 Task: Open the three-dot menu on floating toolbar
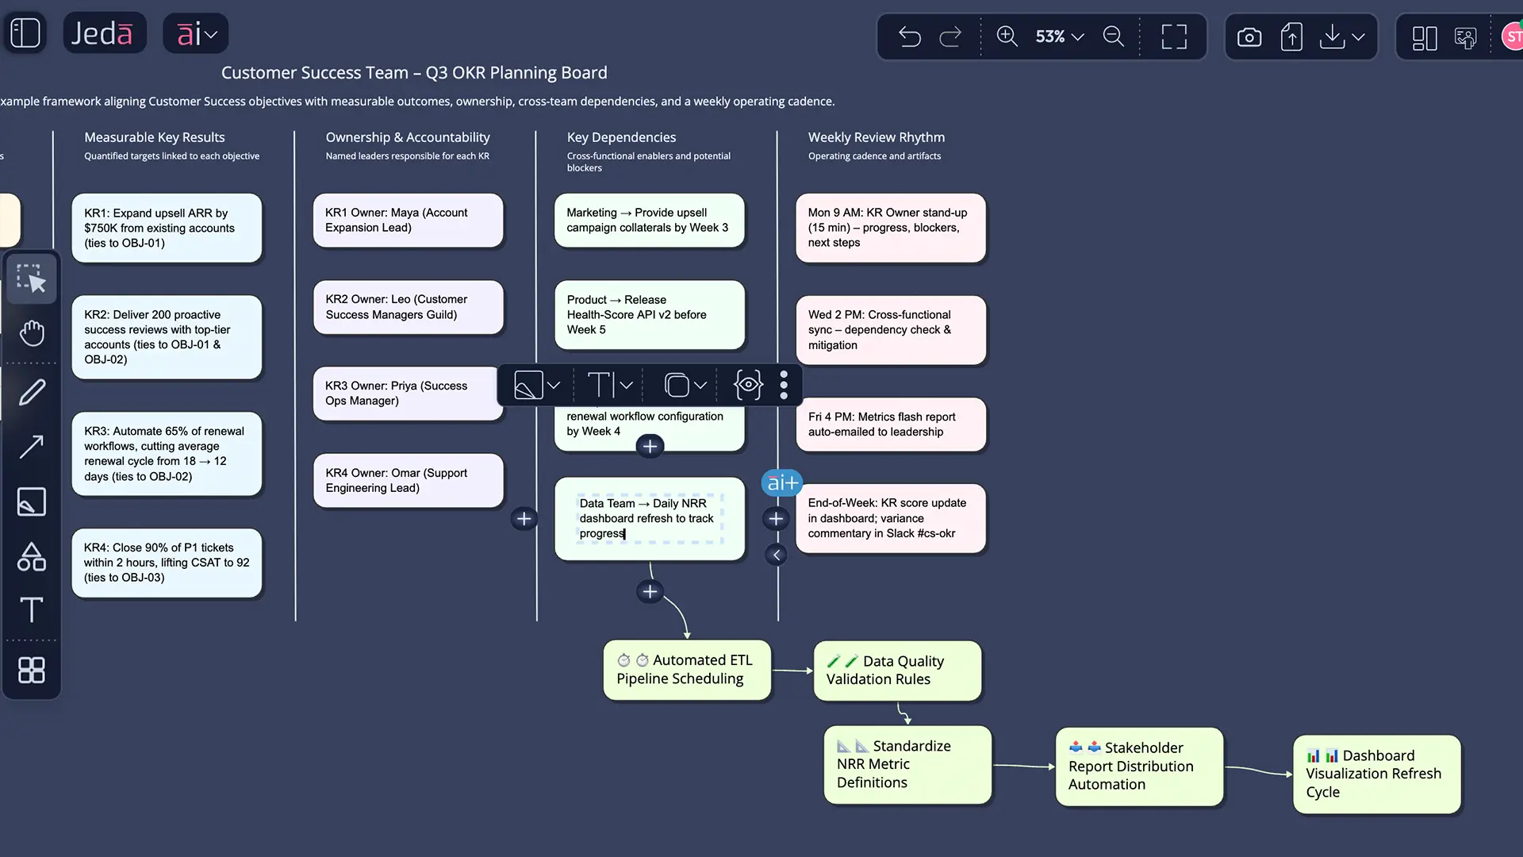[x=784, y=385]
